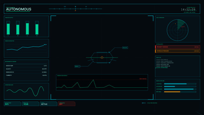Open the HYDRAULIC PRESSURE alert
Screen dimensions: 204x115
[178, 51]
